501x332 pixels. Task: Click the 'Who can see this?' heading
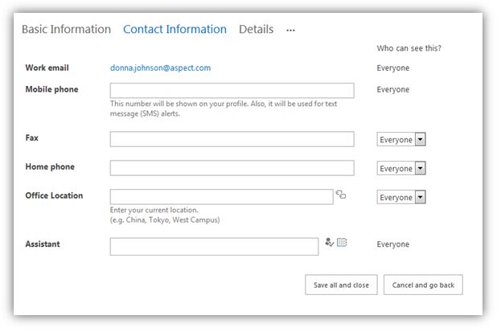[409, 48]
